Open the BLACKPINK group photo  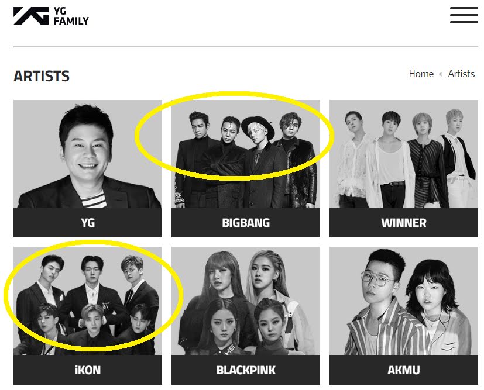(246, 301)
